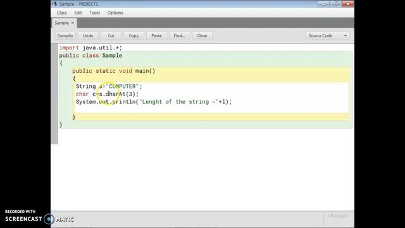Minimize the Sample - PROJECT1 window
Screen dimensions: 405x228
click(323, 4)
